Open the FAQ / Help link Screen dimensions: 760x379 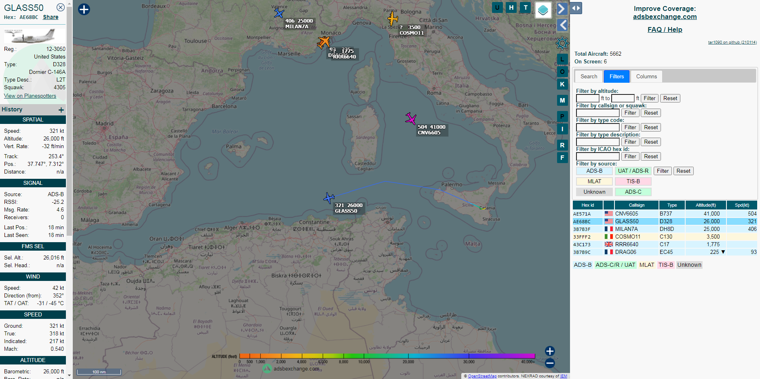[x=665, y=29]
